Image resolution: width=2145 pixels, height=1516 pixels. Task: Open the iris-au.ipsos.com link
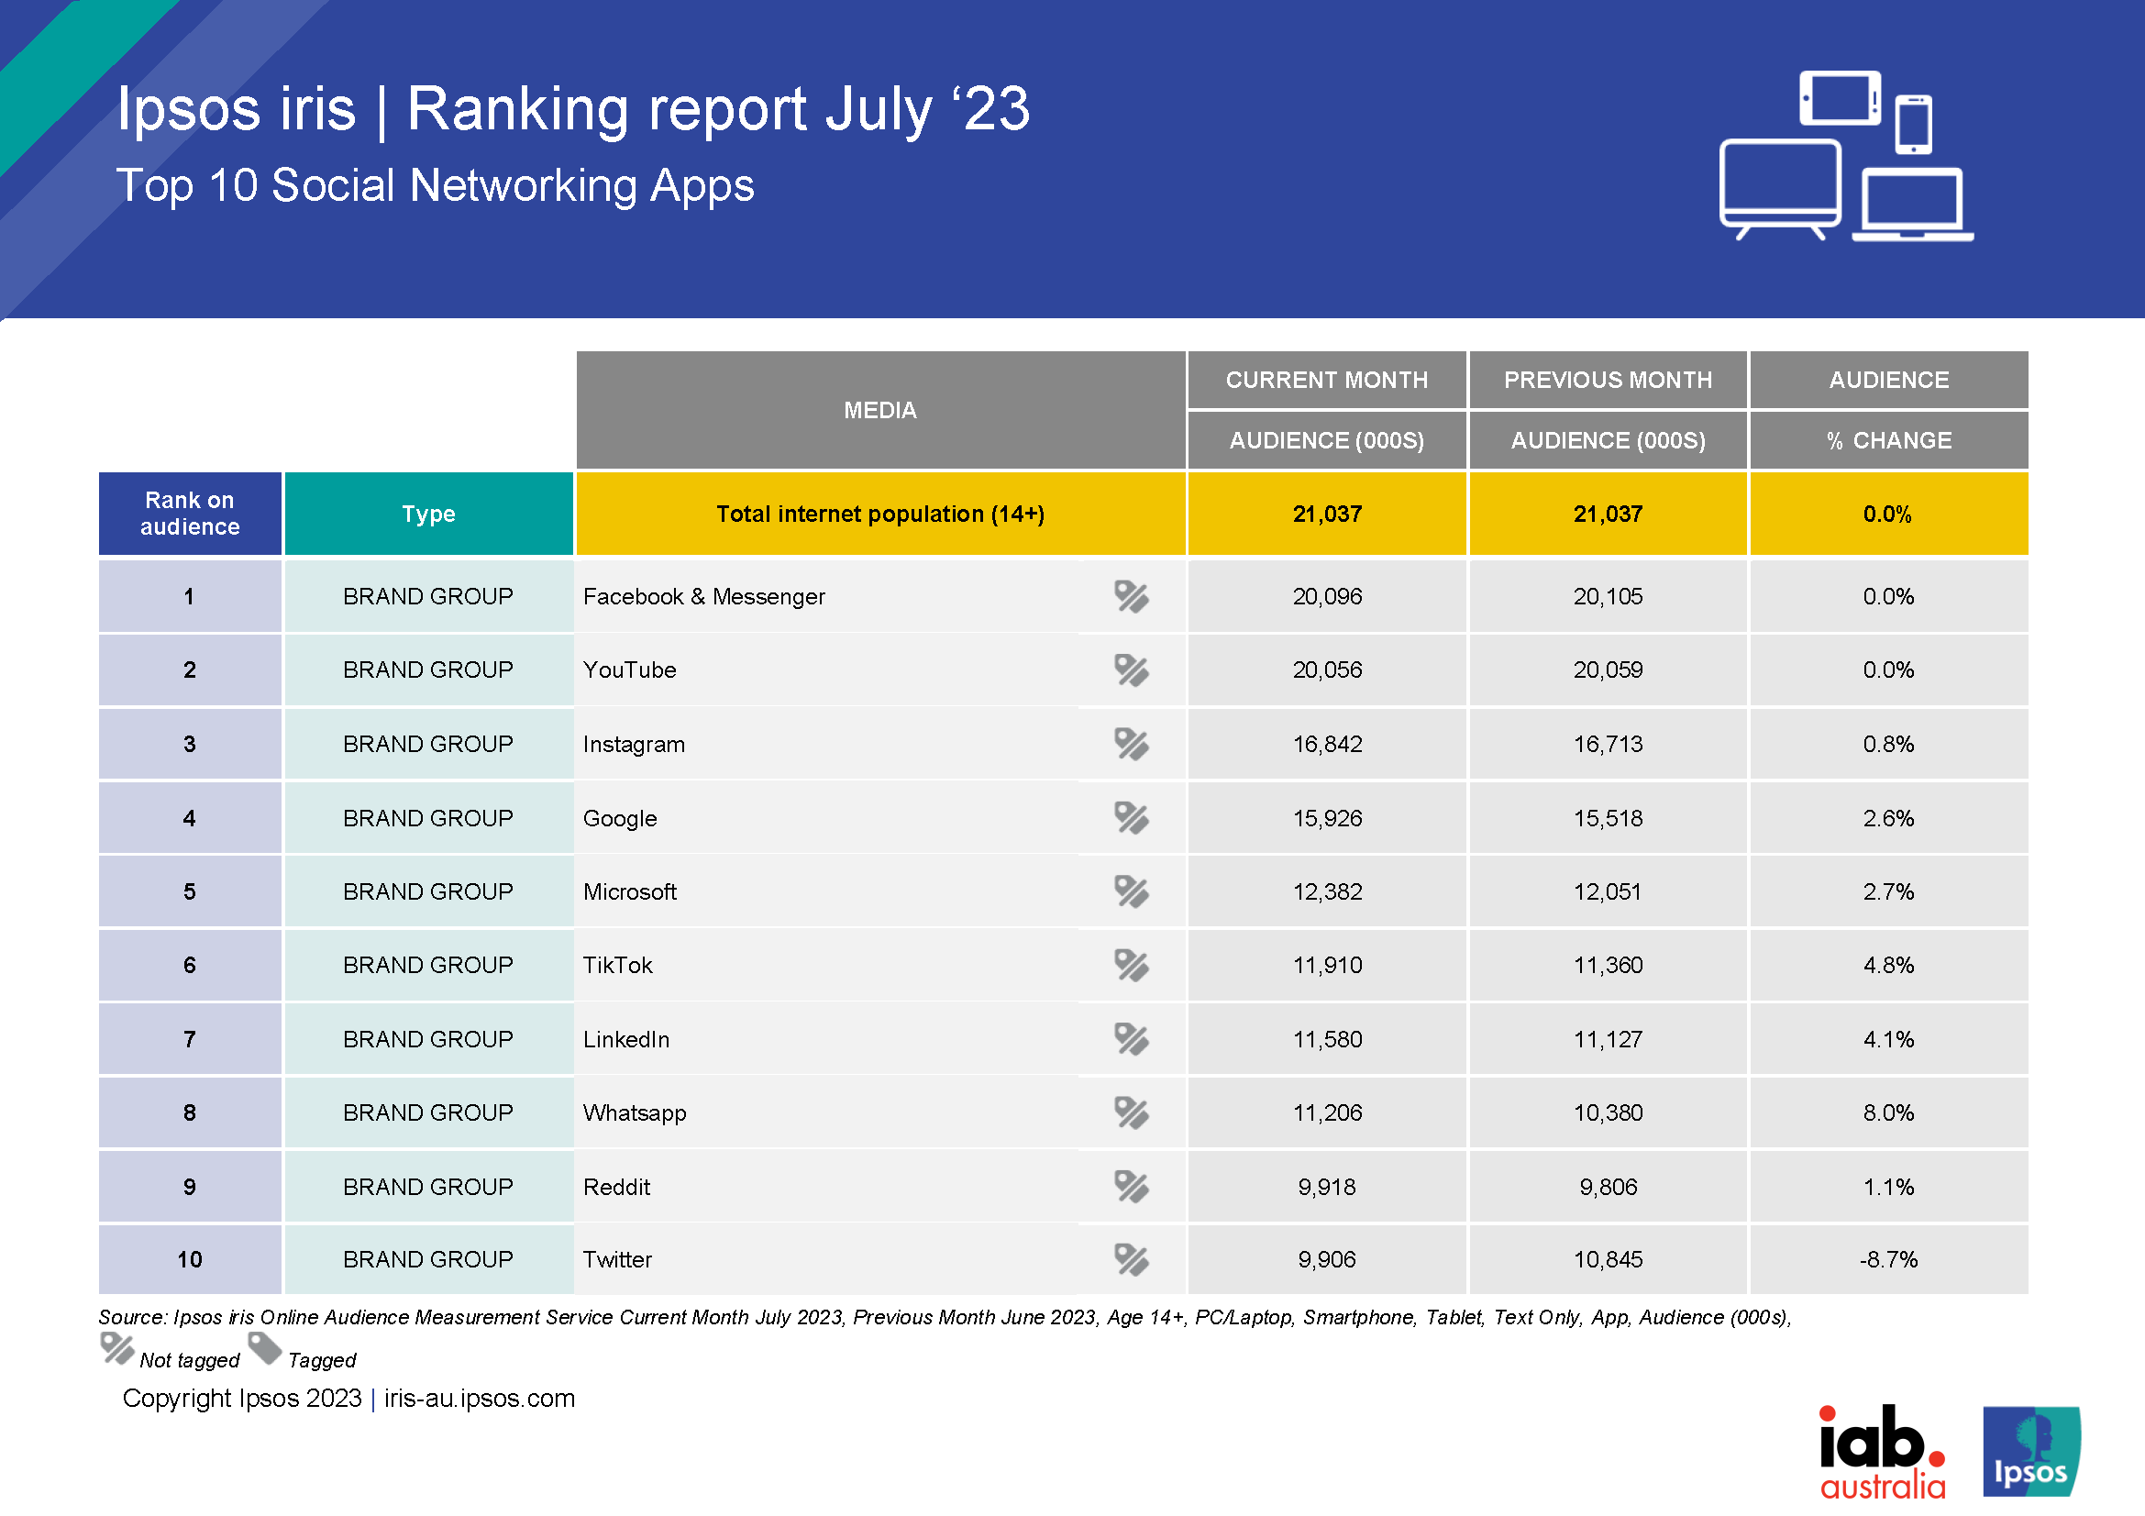480,1399
